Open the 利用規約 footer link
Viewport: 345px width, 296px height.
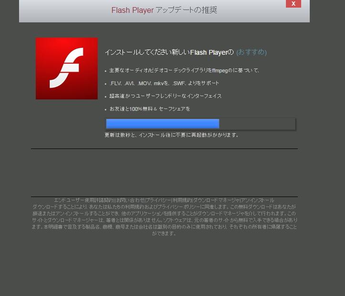(x=182, y=200)
